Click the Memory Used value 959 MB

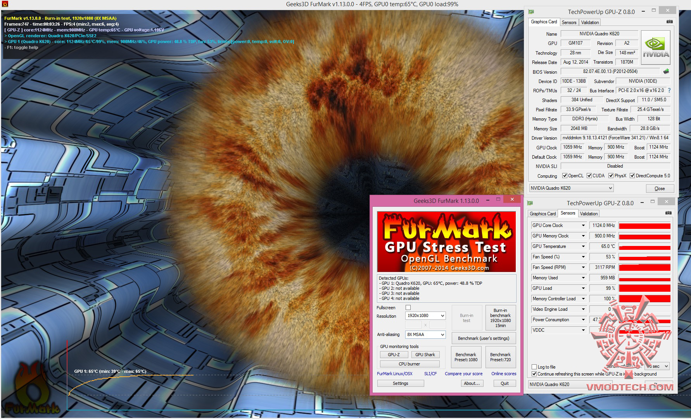603,278
